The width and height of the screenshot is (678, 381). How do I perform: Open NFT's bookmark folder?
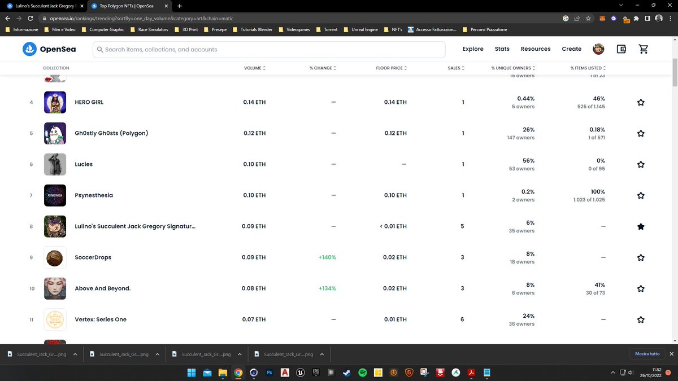pyautogui.click(x=393, y=29)
